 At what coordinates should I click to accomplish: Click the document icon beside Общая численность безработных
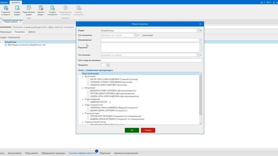(x=6, y=45)
